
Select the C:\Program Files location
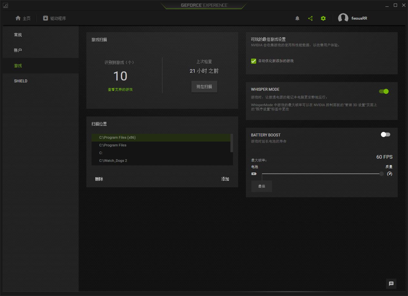pos(161,145)
